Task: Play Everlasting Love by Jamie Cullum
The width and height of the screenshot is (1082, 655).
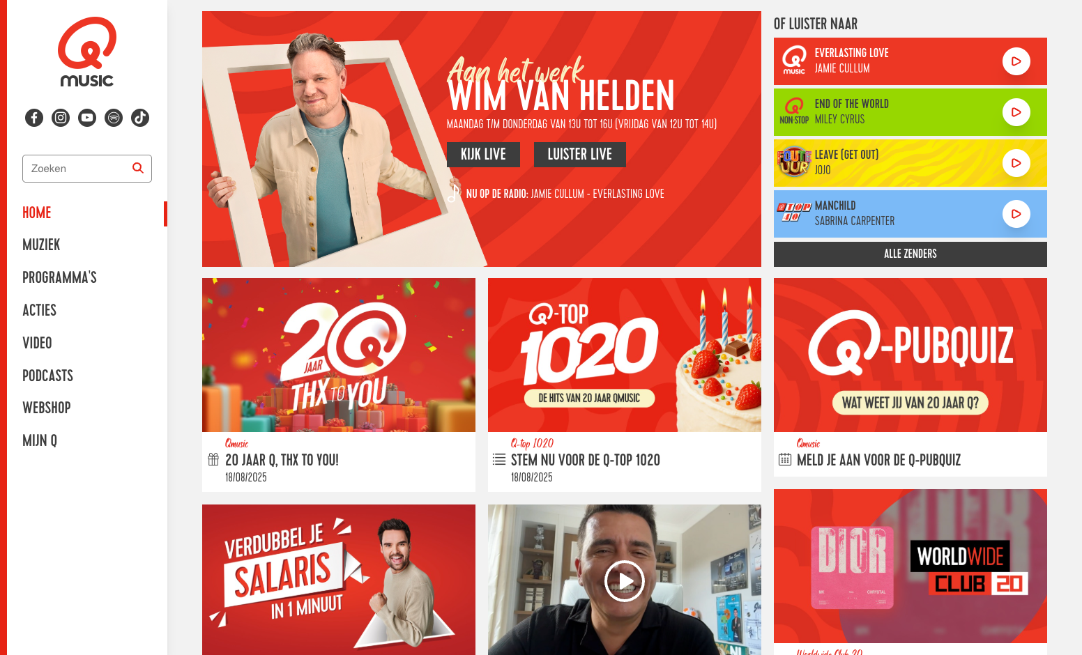Action: coord(1016,61)
